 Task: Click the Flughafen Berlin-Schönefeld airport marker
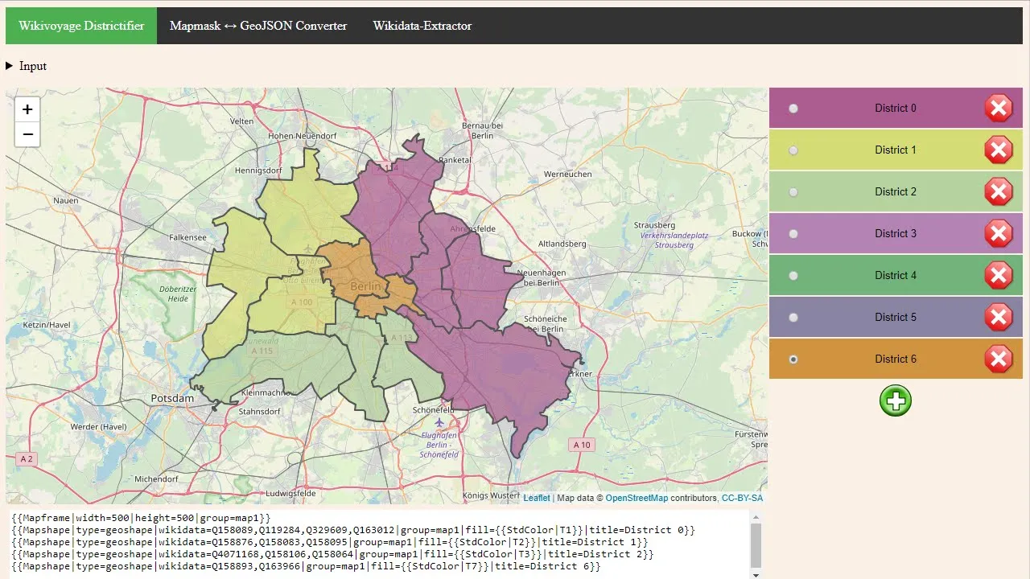tap(439, 422)
